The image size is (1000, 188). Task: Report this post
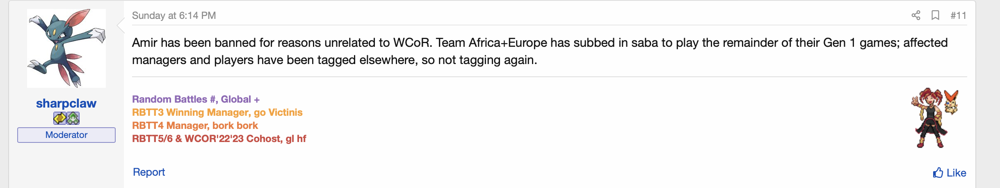click(149, 172)
